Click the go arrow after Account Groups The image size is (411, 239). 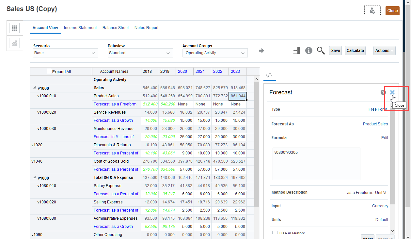coord(261,51)
